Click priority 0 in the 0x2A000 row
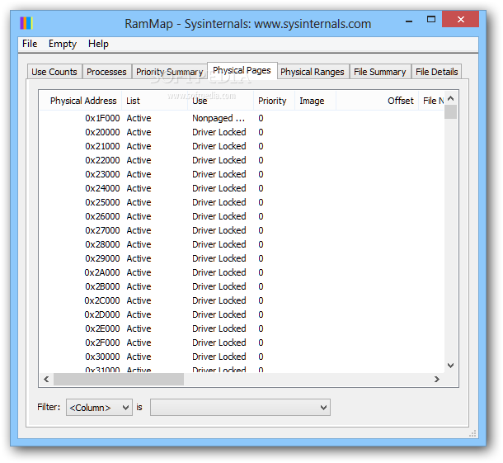The width and height of the screenshot is (503, 463). 261,272
